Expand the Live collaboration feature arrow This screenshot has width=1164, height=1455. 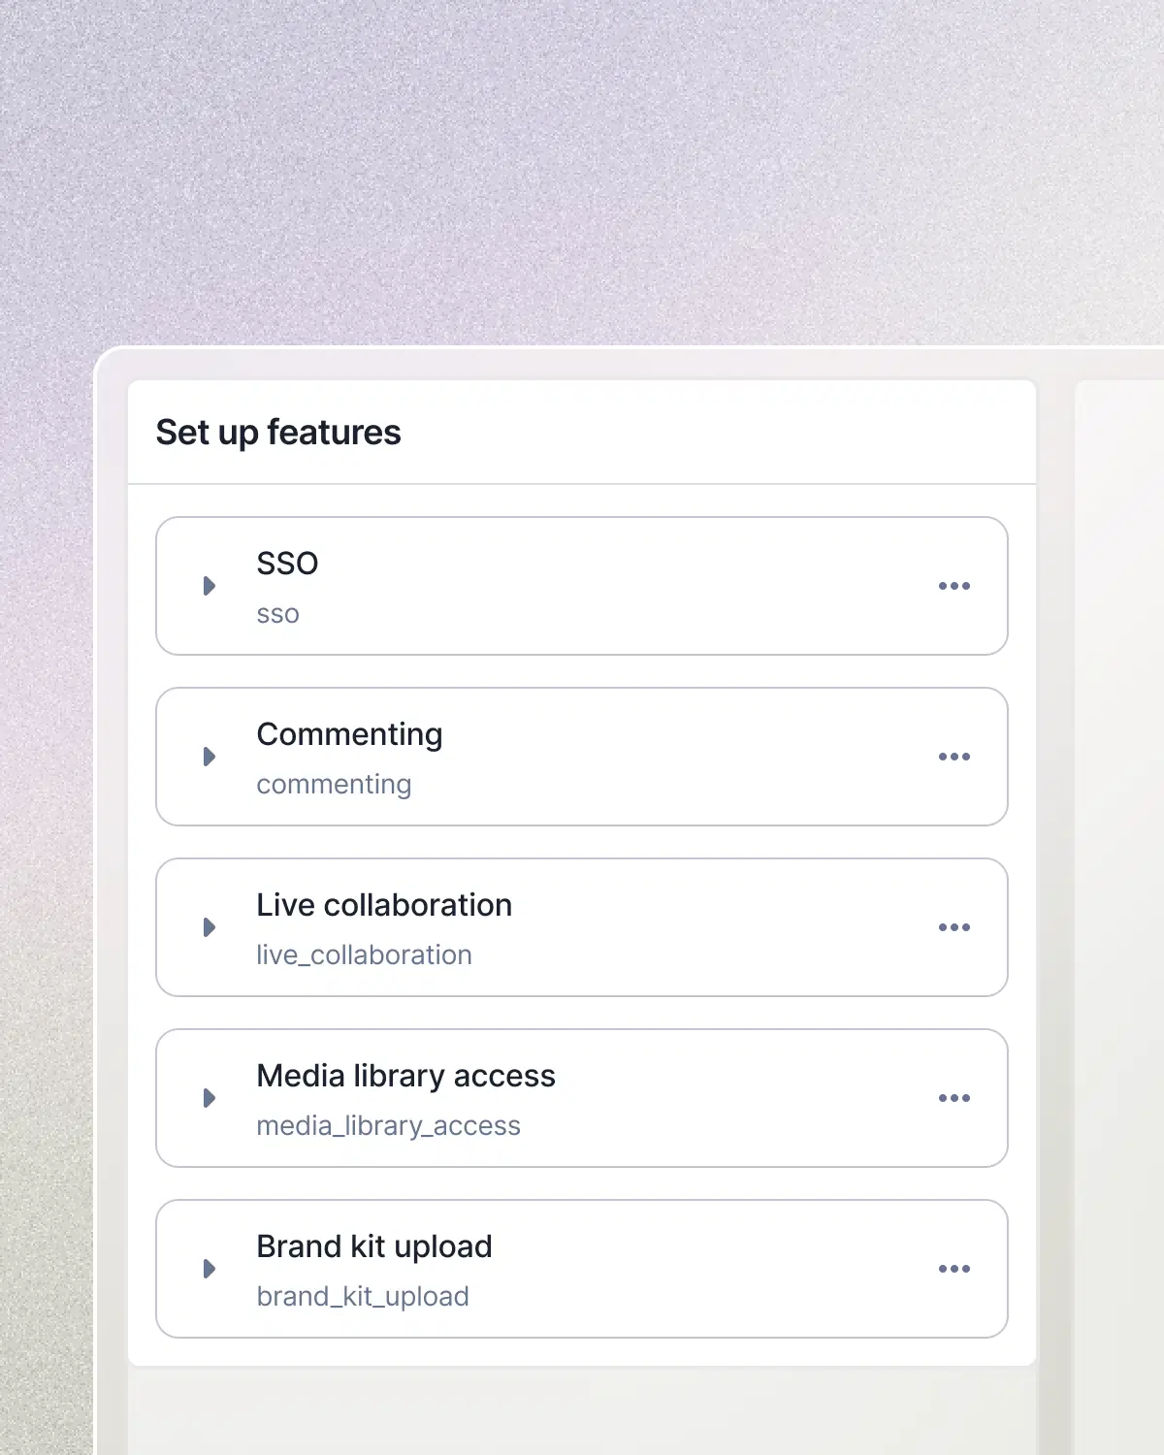[x=209, y=927]
